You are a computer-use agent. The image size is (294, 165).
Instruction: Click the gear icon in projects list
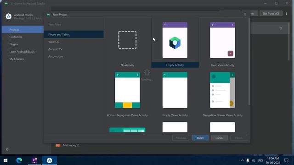tap(281, 28)
